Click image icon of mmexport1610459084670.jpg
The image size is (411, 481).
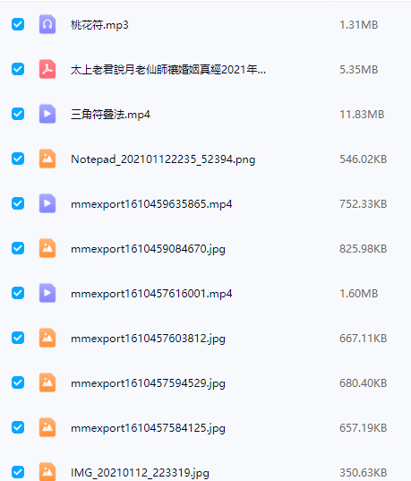pos(47,248)
